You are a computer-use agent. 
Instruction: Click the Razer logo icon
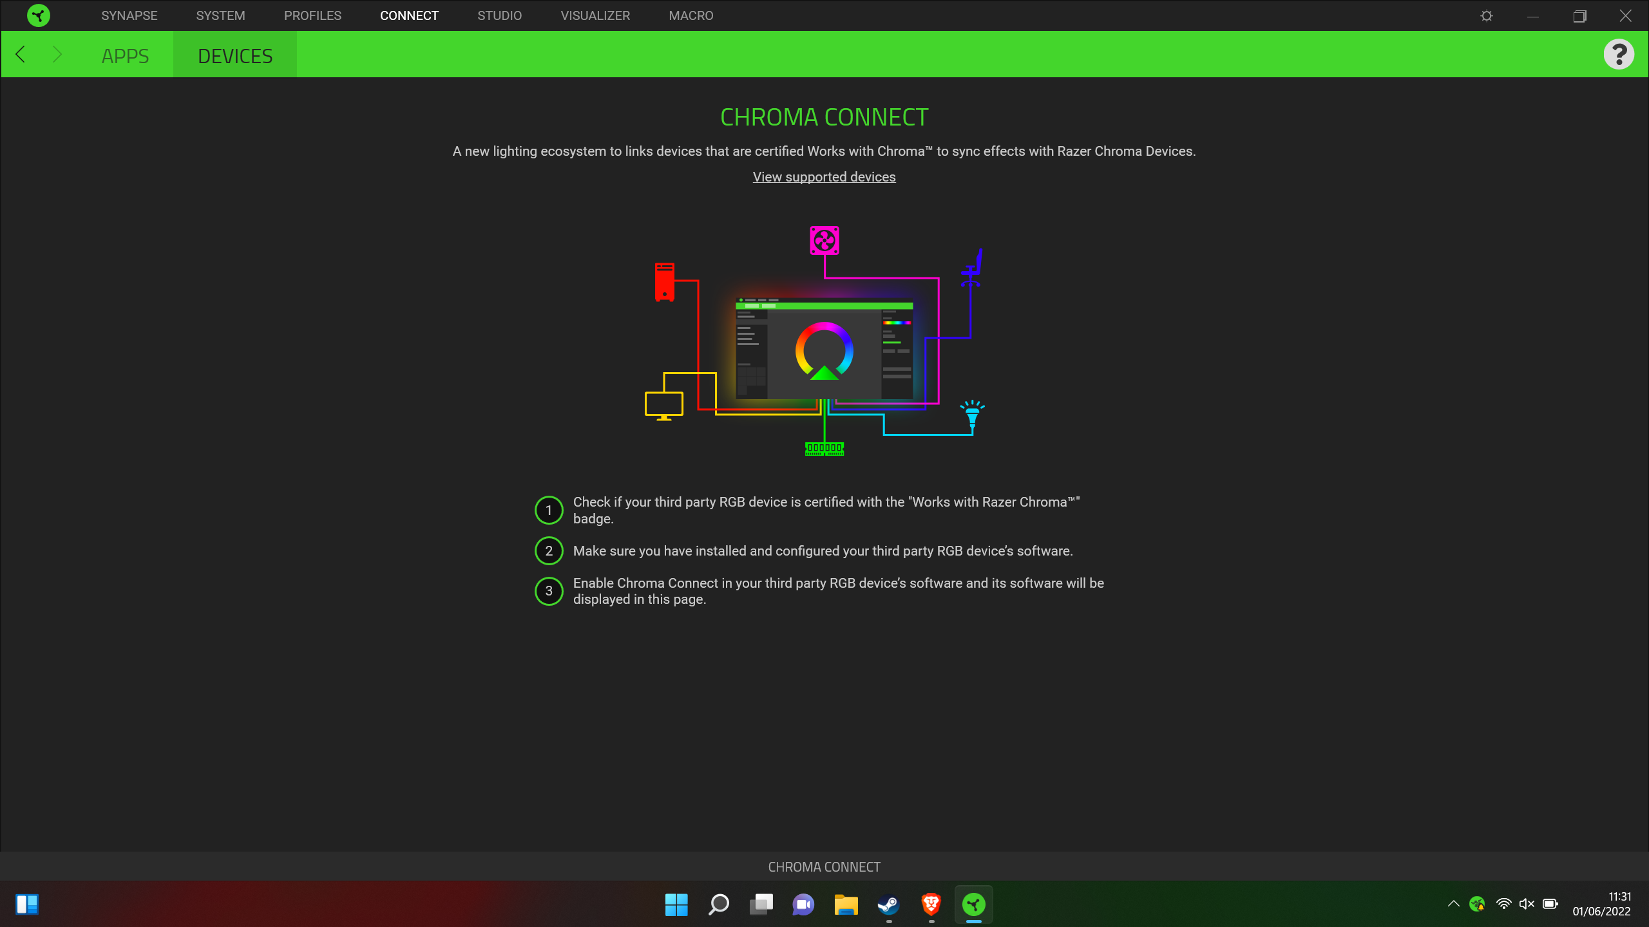coord(39,15)
